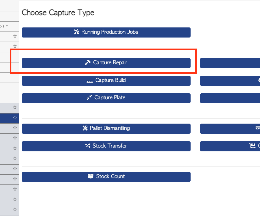The image size is (260, 216).
Task: Click the pallet icon on Capture Build
Action: coord(90,81)
